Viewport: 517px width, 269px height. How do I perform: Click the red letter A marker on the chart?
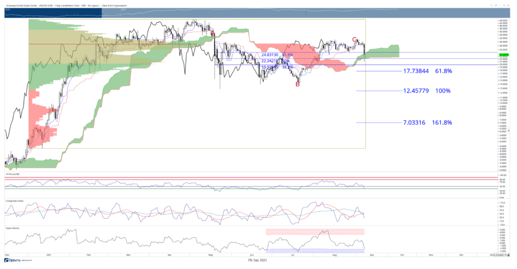(x=213, y=32)
